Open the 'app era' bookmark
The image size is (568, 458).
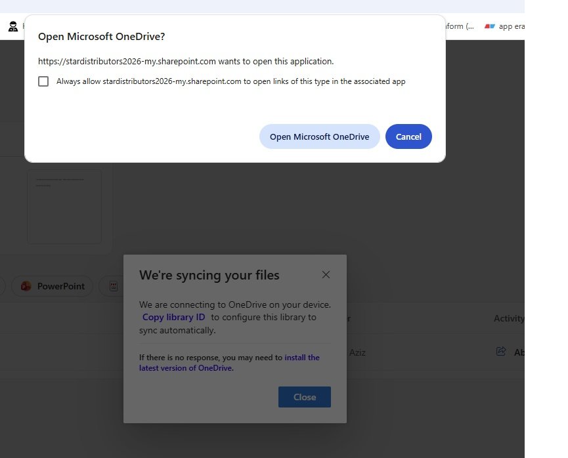coord(504,26)
